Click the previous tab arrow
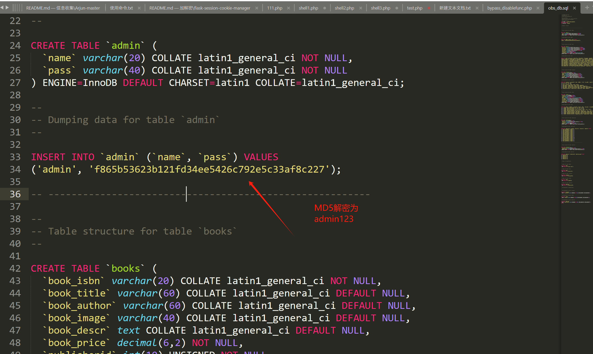This screenshot has width=593, height=354. pyautogui.click(x=2, y=8)
